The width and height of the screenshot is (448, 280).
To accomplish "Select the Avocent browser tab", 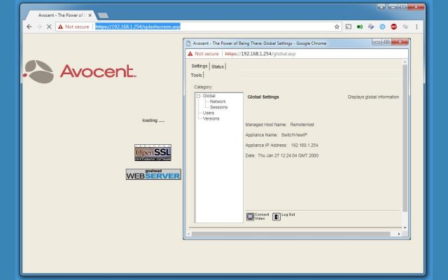I will [x=60, y=15].
